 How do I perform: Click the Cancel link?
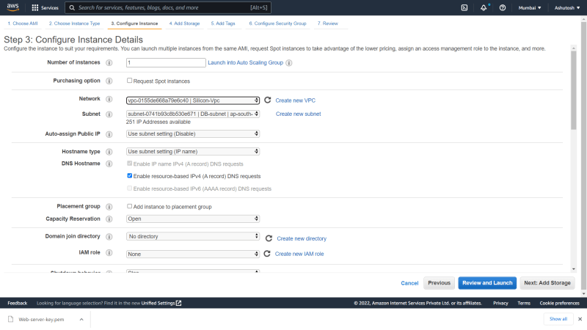(409, 283)
